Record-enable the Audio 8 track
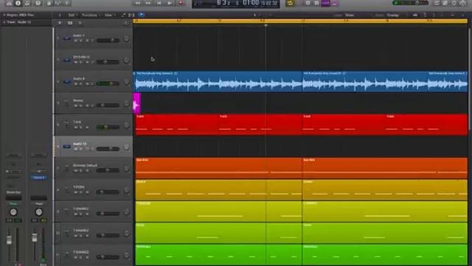 pyautogui.click(x=87, y=83)
